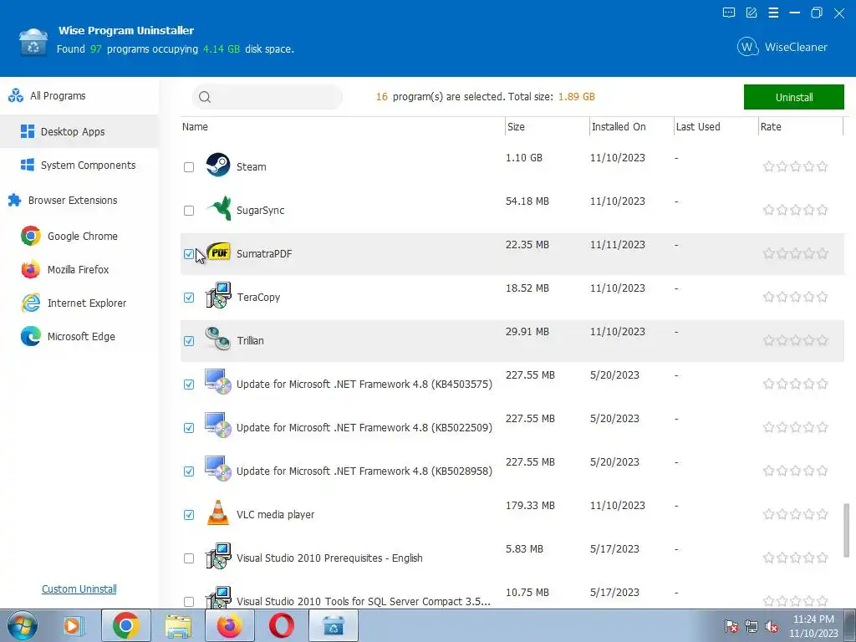This screenshot has height=642, width=856.
Task: Click the muted volume tray icon
Action: [x=772, y=627]
